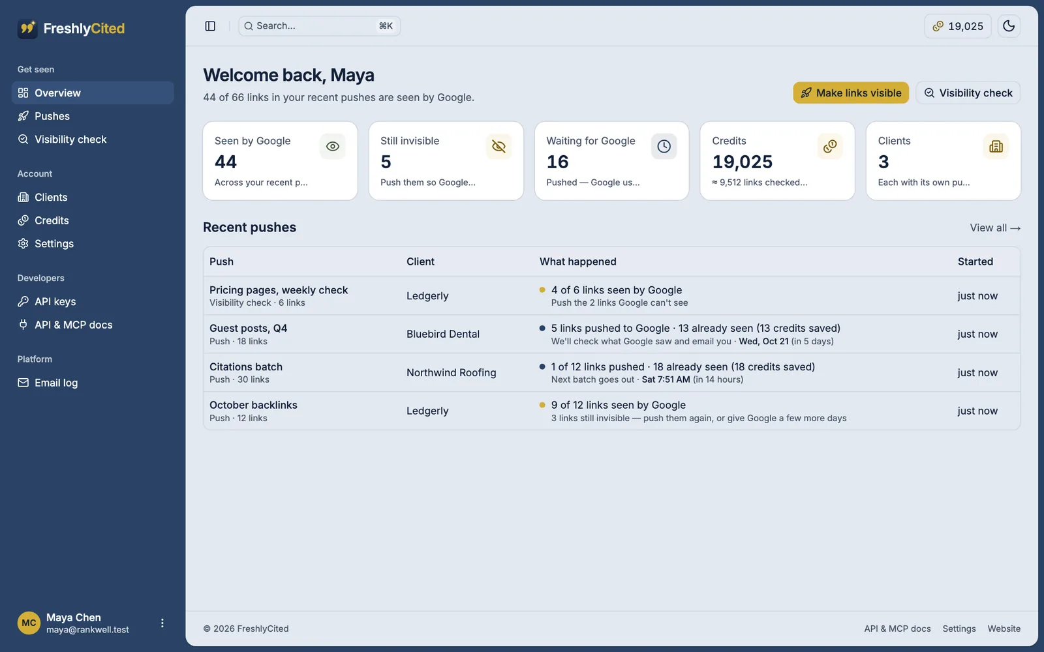1044x652 pixels.
Task: Click the coins icon on Credits card
Action: click(830, 147)
